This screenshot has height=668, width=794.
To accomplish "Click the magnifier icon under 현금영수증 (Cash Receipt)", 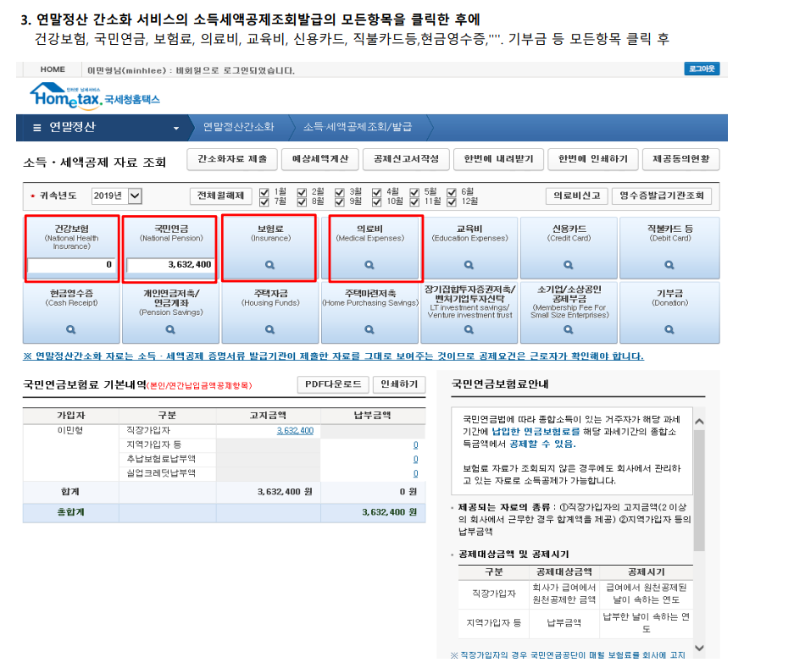I will click(x=71, y=329).
